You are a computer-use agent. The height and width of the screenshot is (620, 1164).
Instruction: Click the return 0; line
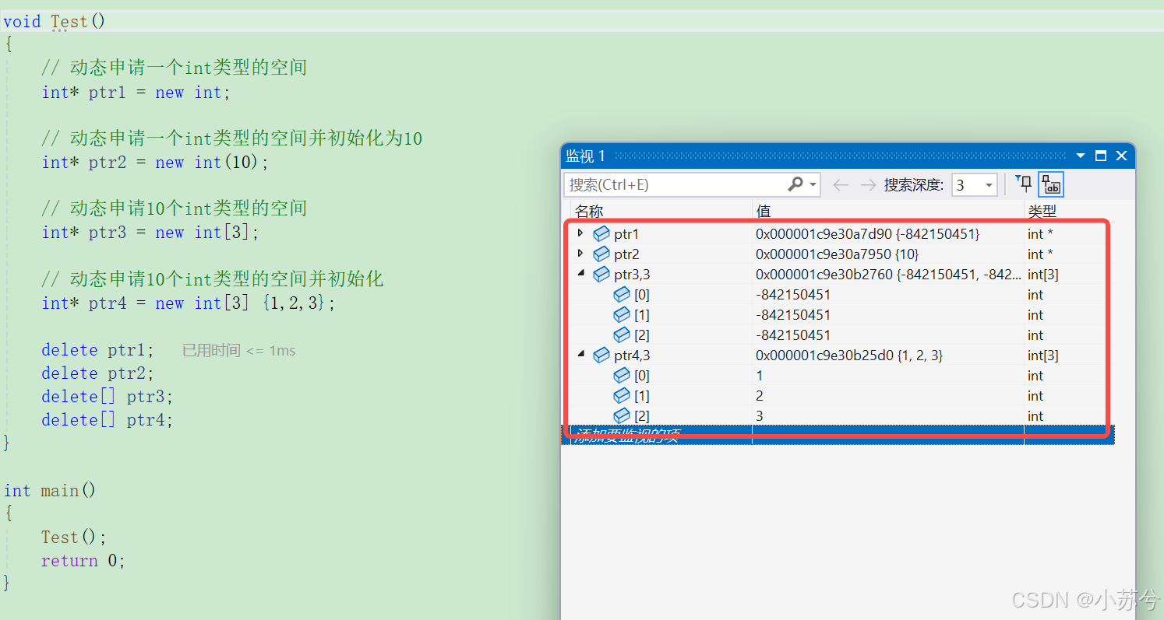[83, 561]
